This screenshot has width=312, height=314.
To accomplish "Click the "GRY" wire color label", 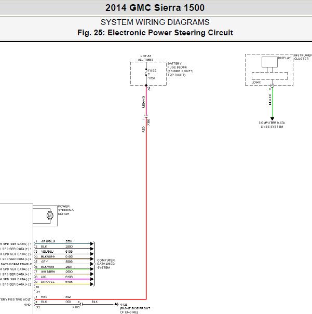I will coord(45,262).
